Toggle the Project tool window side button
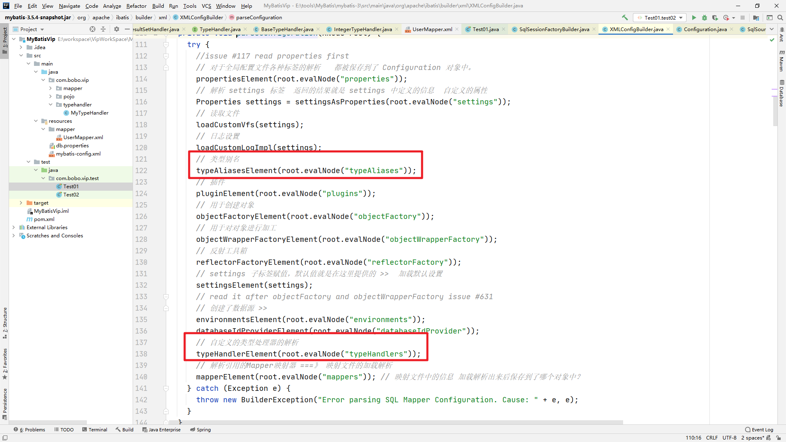786x442 pixels. pos(5,41)
